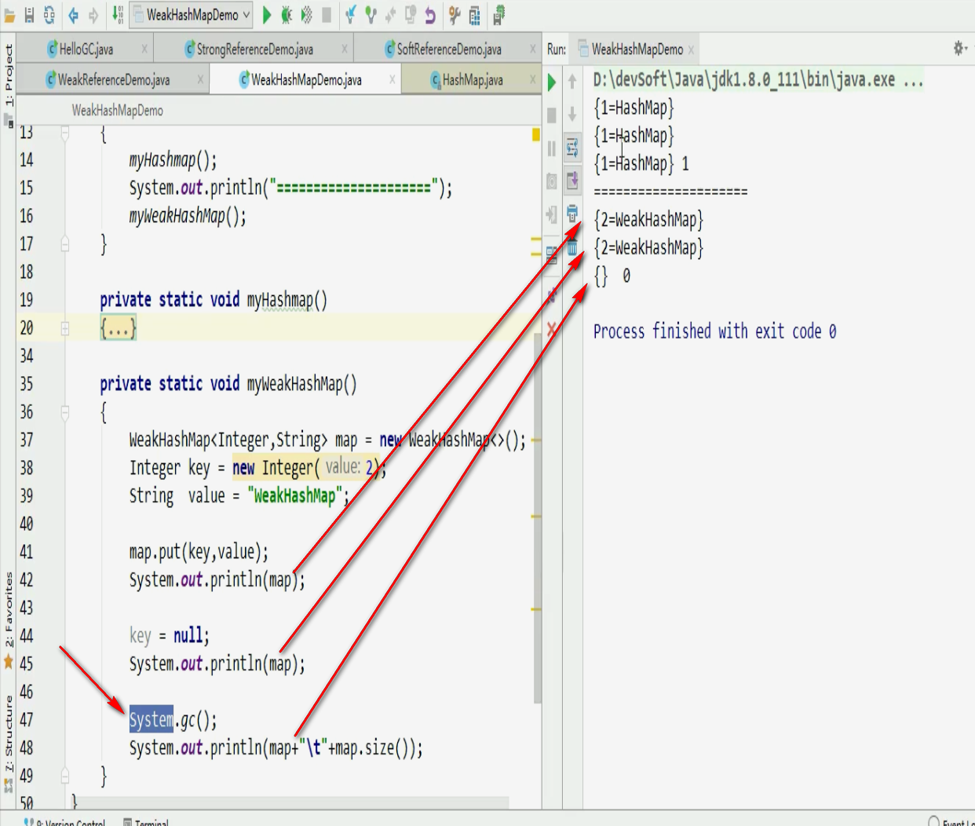Click the 'Process finished with exit code 0' text
The image size is (975, 826).
[x=714, y=331]
